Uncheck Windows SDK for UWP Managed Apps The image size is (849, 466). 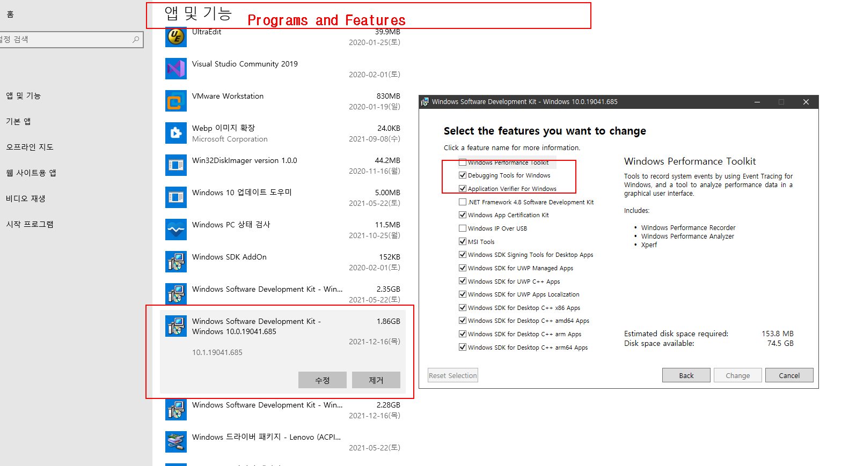click(463, 268)
